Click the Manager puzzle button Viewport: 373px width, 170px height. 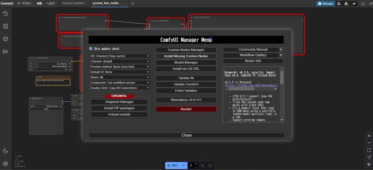click(x=325, y=4)
